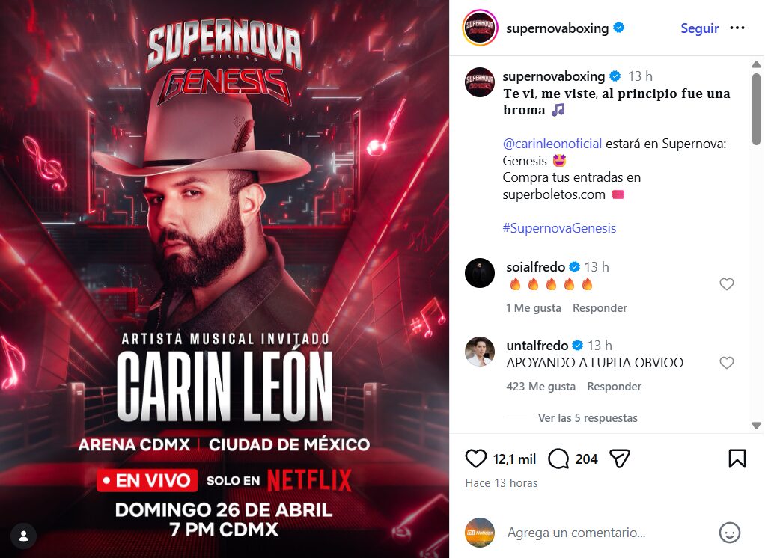The height and width of the screenshot is (558, 765).
Task: Click the comments scrollbar down arrow
Action: tap(756, 426)
